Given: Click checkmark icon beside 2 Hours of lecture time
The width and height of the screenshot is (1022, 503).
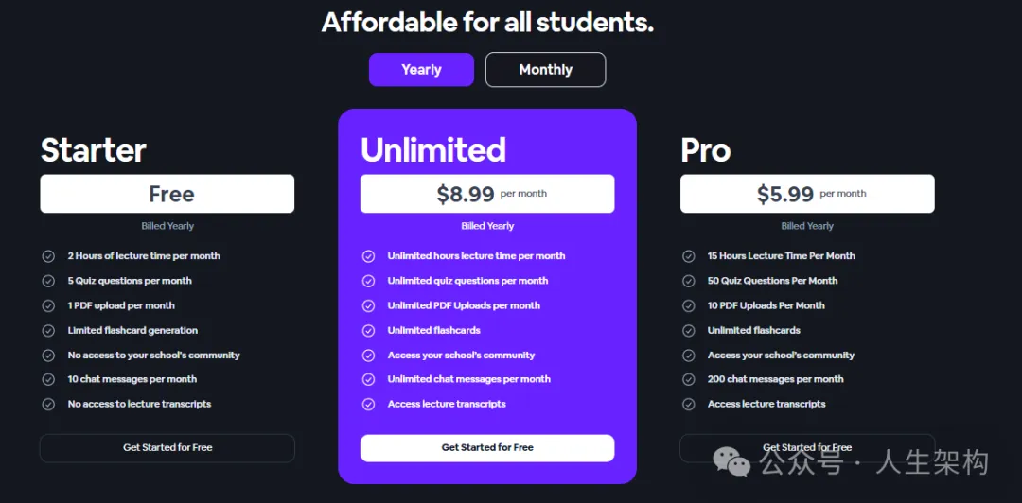Looking at the screenshot, I should click(x=48, y=256).
